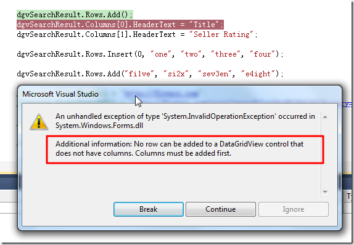Click the "e4ight" string in code
The image size is (354, 245).
pos(258,74)
